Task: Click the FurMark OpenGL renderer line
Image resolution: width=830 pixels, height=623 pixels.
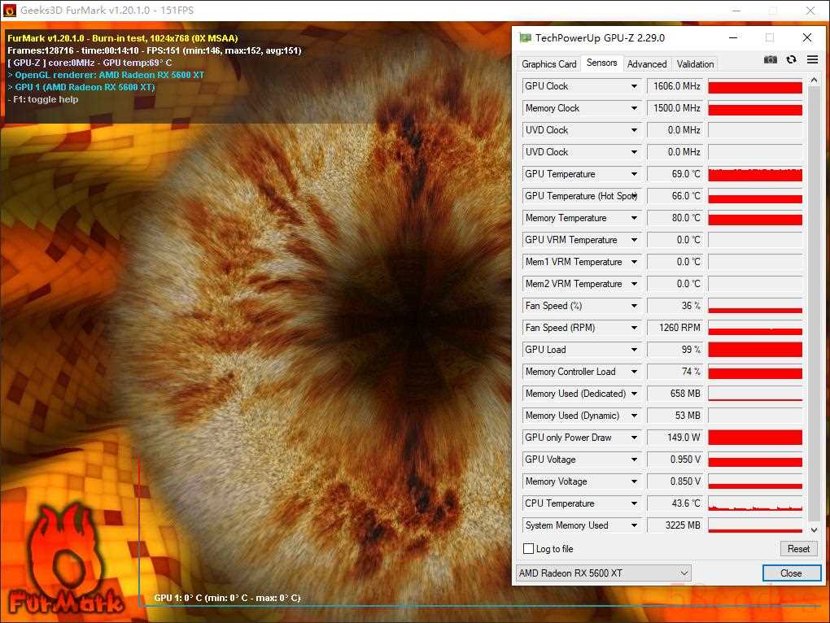Action: [x=106, y=75]
